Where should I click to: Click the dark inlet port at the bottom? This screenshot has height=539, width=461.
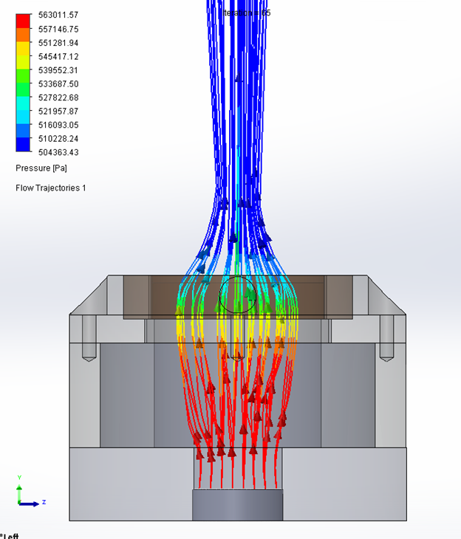coord(237,505)
